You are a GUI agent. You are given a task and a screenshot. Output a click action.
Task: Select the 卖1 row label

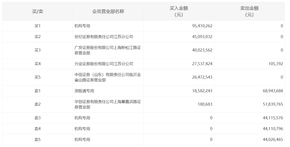coord(37,91)
